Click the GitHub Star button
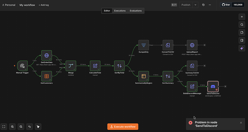 tap(226, 5)
